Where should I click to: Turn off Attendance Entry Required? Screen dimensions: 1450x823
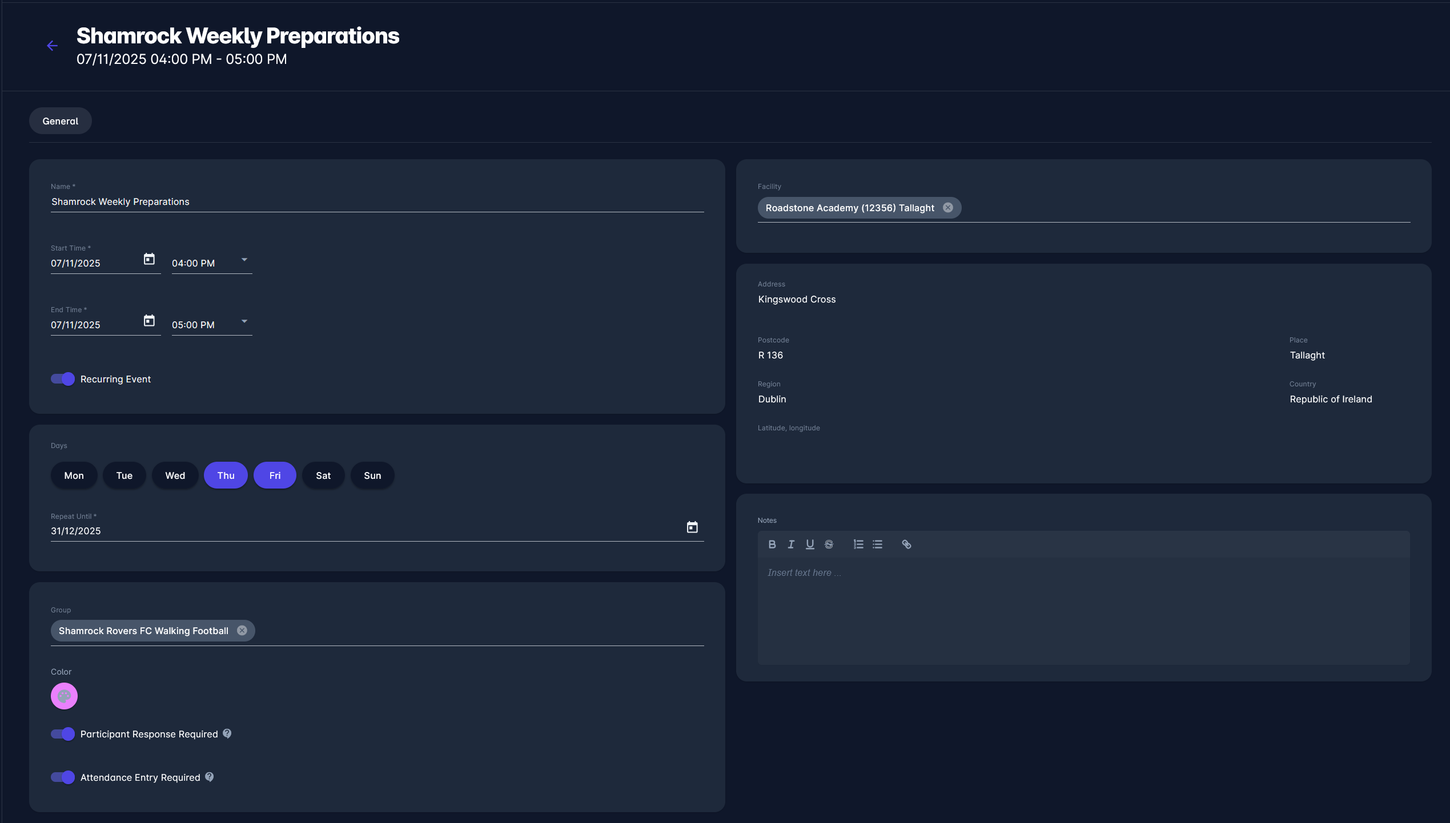(63, 777)
